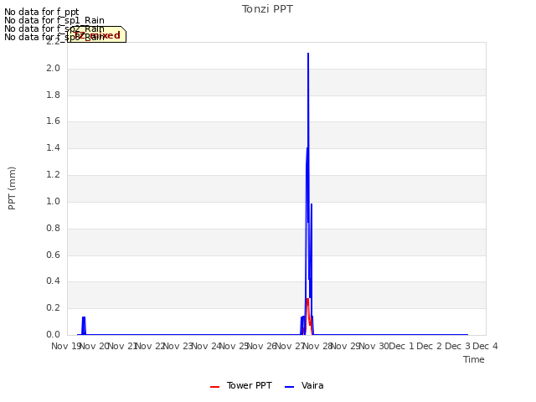Click the blue Vaira legend swatch

click(x=289, y=387)
